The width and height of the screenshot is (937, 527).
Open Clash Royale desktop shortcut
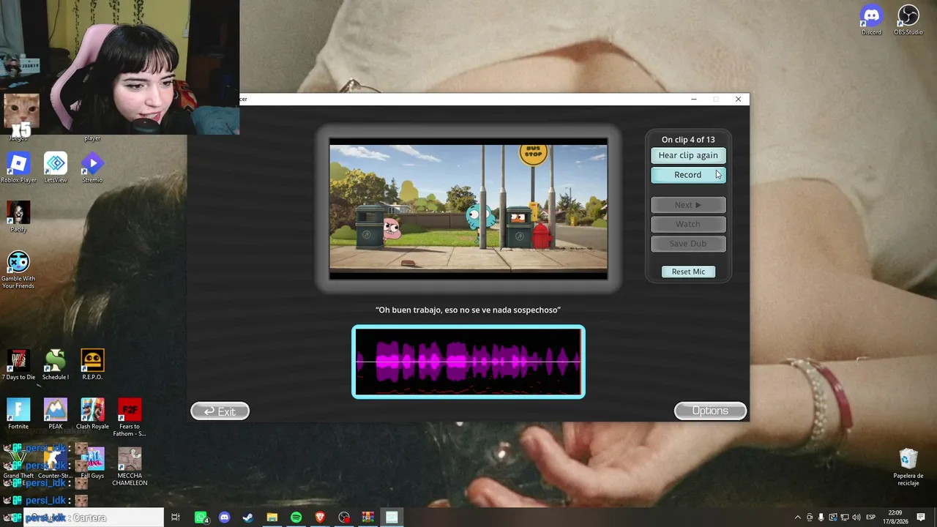tap(92, 414)
